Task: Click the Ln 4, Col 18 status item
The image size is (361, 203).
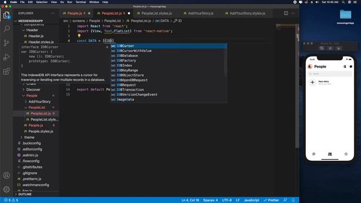Action: [190, 200]
